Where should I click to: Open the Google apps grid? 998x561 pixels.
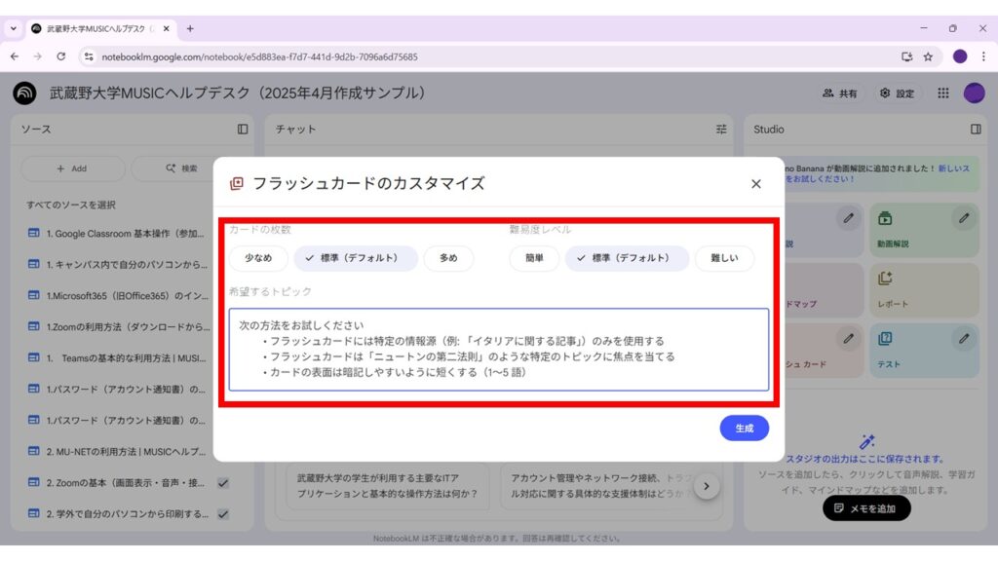(x=942, y=93)
